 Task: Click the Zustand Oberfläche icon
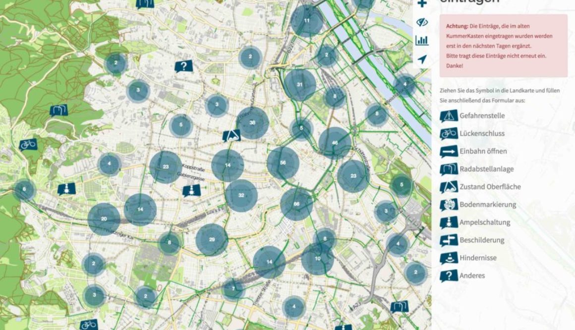(x=449, y=187)
